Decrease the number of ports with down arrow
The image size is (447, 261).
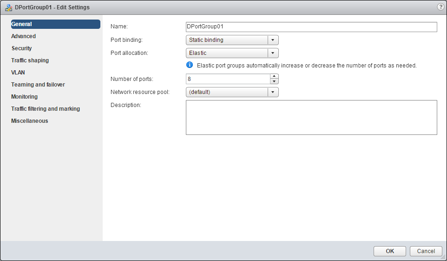pyautogui.click(x=274, y=81)
